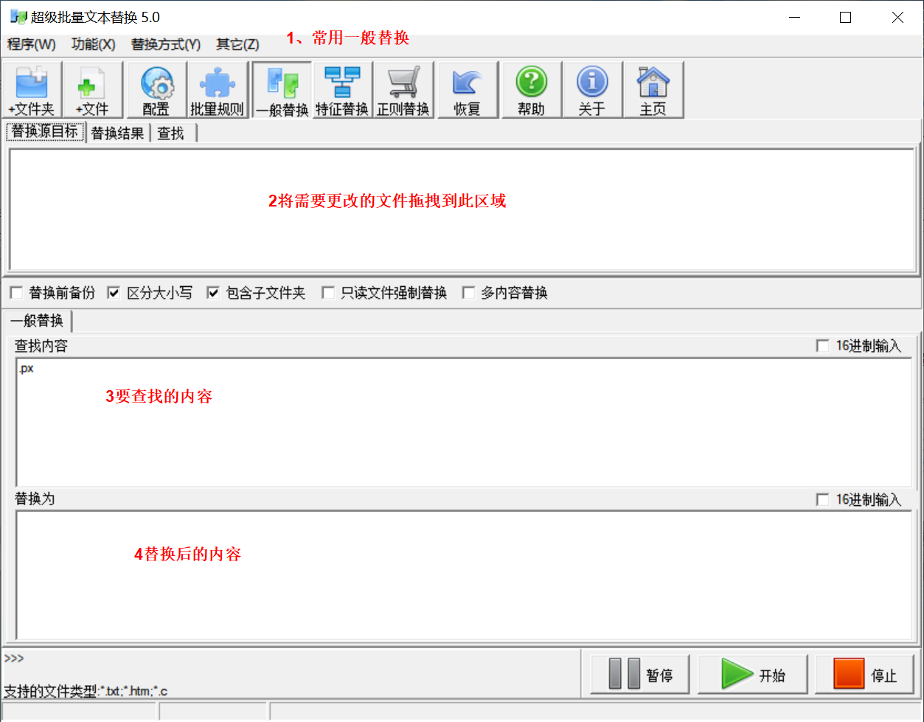Click inside the 替换为 text box
924x722 pixels.
click(464, 575)
